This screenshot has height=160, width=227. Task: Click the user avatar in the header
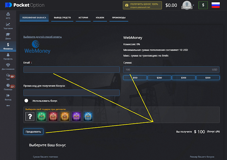187,5
